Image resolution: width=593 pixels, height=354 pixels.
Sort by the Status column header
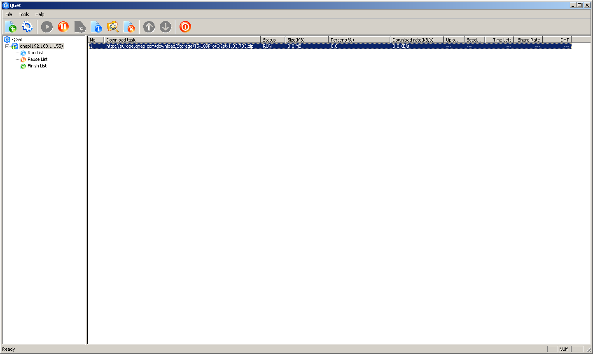[x=273, y=39]
